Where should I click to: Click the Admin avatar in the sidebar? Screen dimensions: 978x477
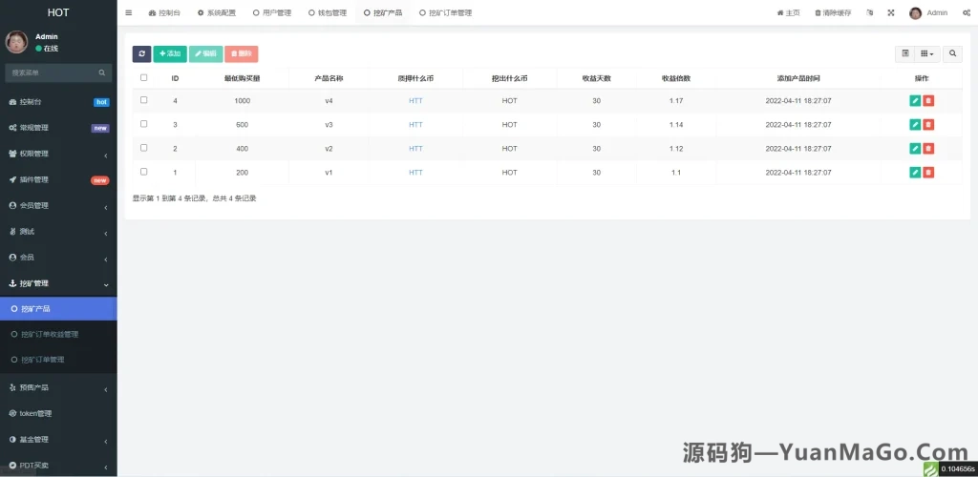point(16,42)
